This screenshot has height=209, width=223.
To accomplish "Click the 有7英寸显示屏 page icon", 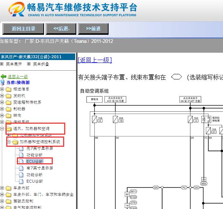I will 21,168.
